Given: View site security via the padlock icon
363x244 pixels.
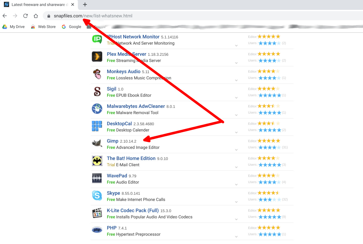Looking at the screenshot, I should click(x=49, y=16).
